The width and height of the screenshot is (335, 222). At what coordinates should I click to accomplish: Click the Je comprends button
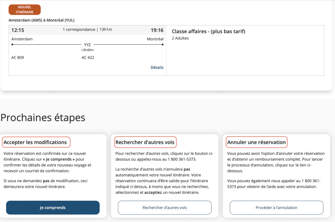(x=53, y=208)
